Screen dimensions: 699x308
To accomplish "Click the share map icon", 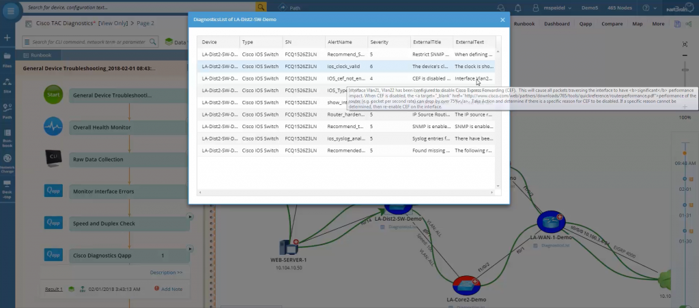I will coord(689,24).
